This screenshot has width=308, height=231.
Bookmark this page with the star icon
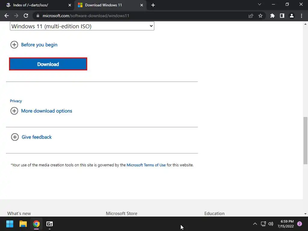[260, 16]
